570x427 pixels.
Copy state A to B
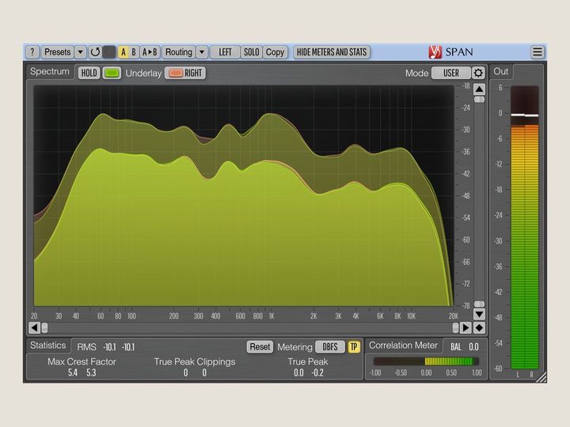pyautogui.click(x=150, y=52)
